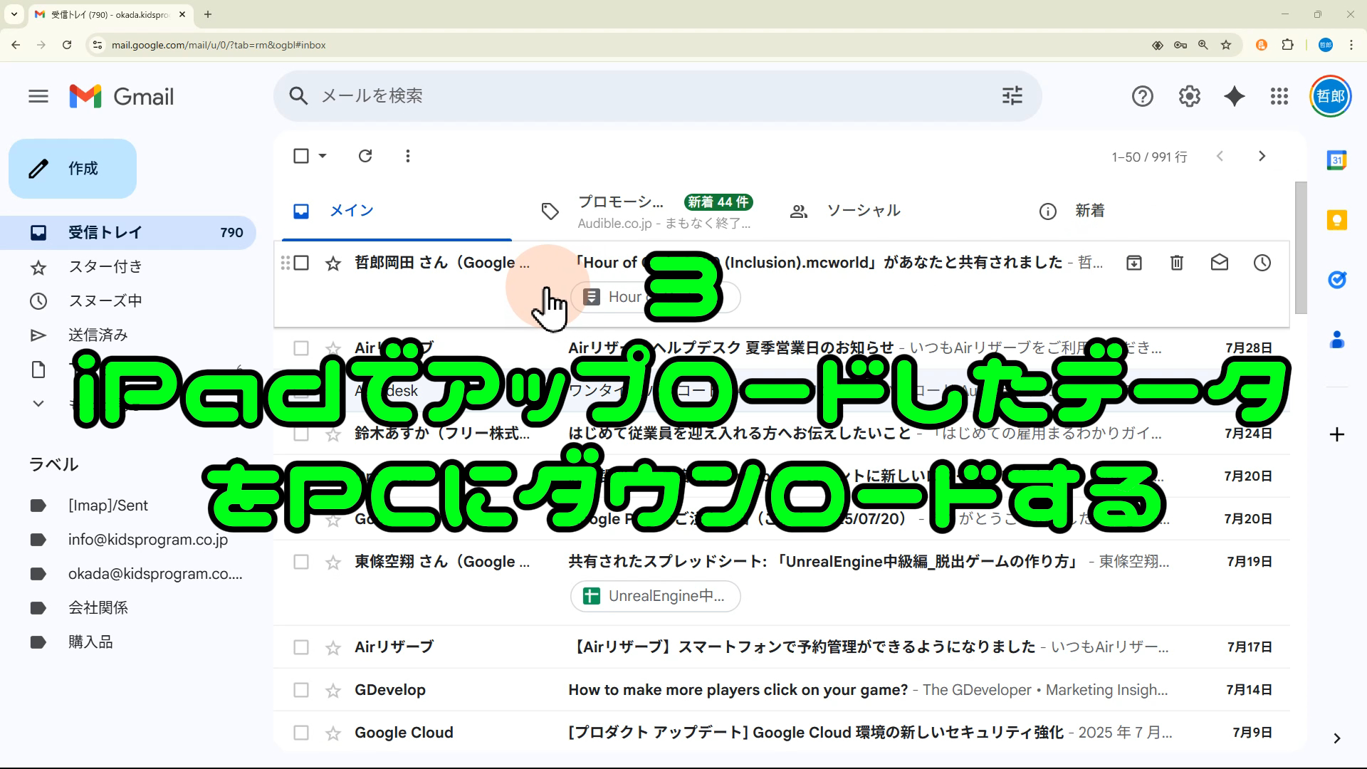
Task: Archive the hovered email from 哲郎岡田
Action: pyautogui.click(x=1133, y=263)
